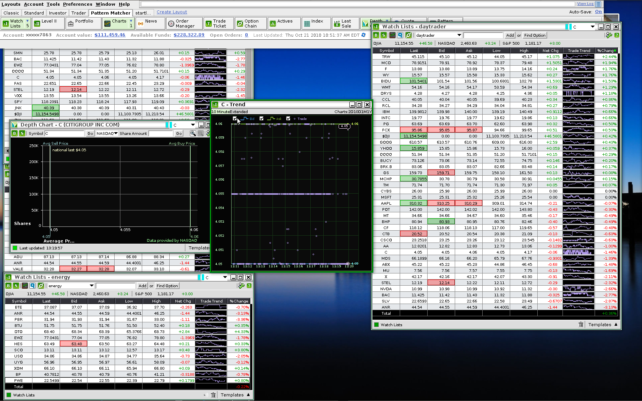Zoom in on the Depth Chart
642x401 pixels.
(x=193, y=133)
